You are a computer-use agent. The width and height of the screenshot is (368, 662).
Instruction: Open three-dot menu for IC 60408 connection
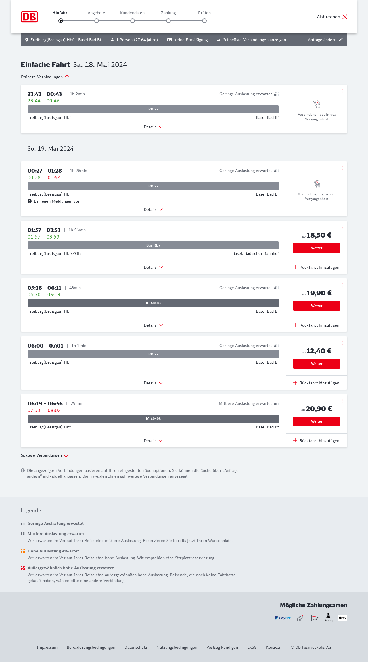(342, 401)
